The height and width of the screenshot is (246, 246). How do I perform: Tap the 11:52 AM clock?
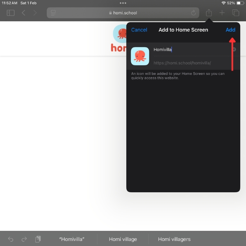[x=9, y=3]
